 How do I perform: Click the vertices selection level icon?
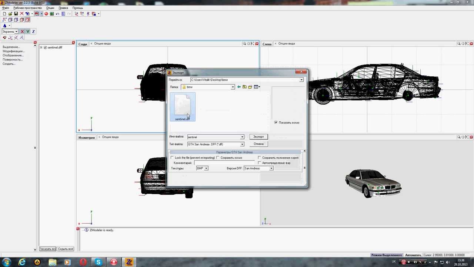pyautogui.click(x=4, y=20)
